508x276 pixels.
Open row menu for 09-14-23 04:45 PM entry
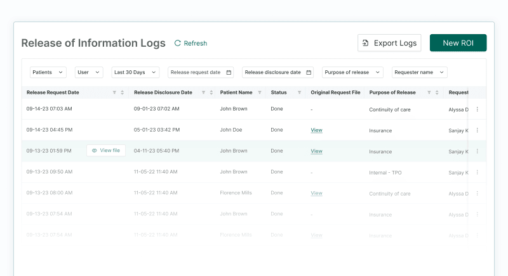478,130
